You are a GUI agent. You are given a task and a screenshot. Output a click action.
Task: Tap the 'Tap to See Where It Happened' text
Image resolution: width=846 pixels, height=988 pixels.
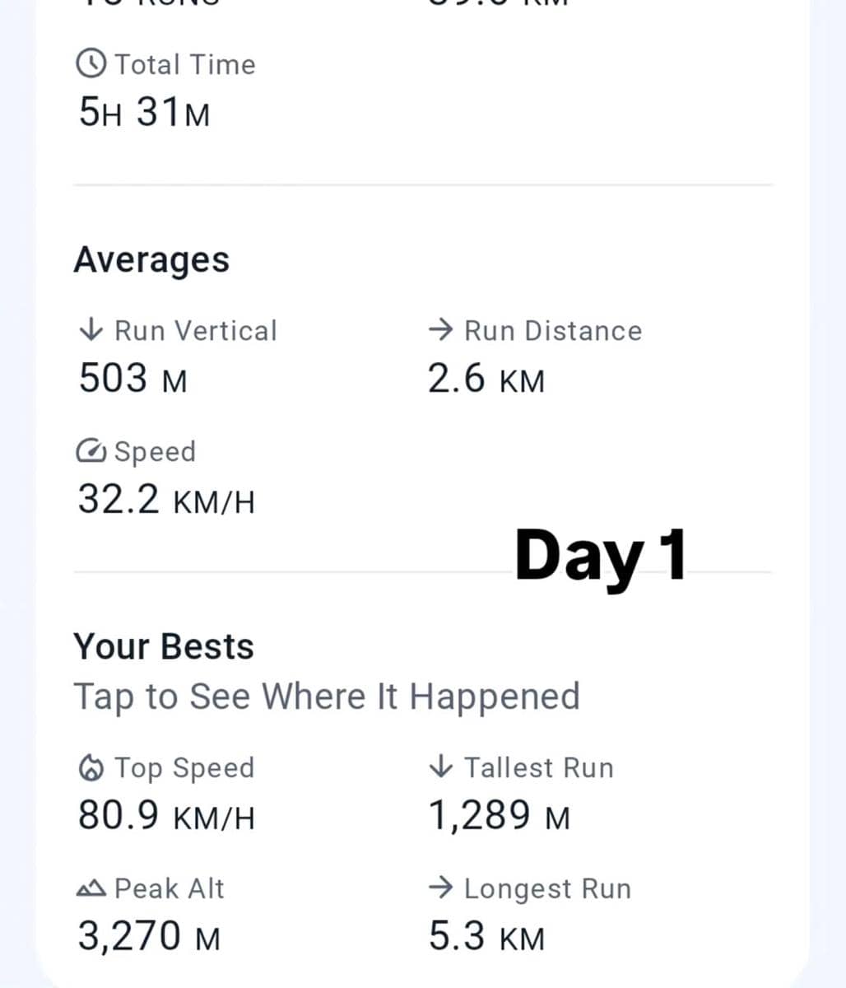(x=327, y=697)
